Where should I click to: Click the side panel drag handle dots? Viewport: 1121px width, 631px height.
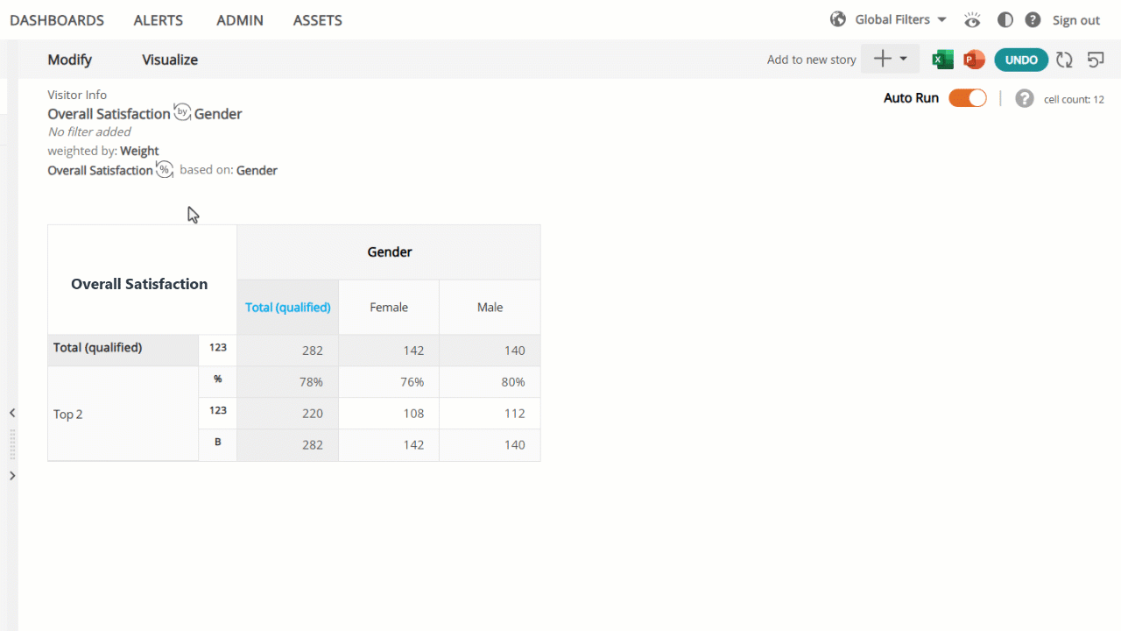point(12,444)
